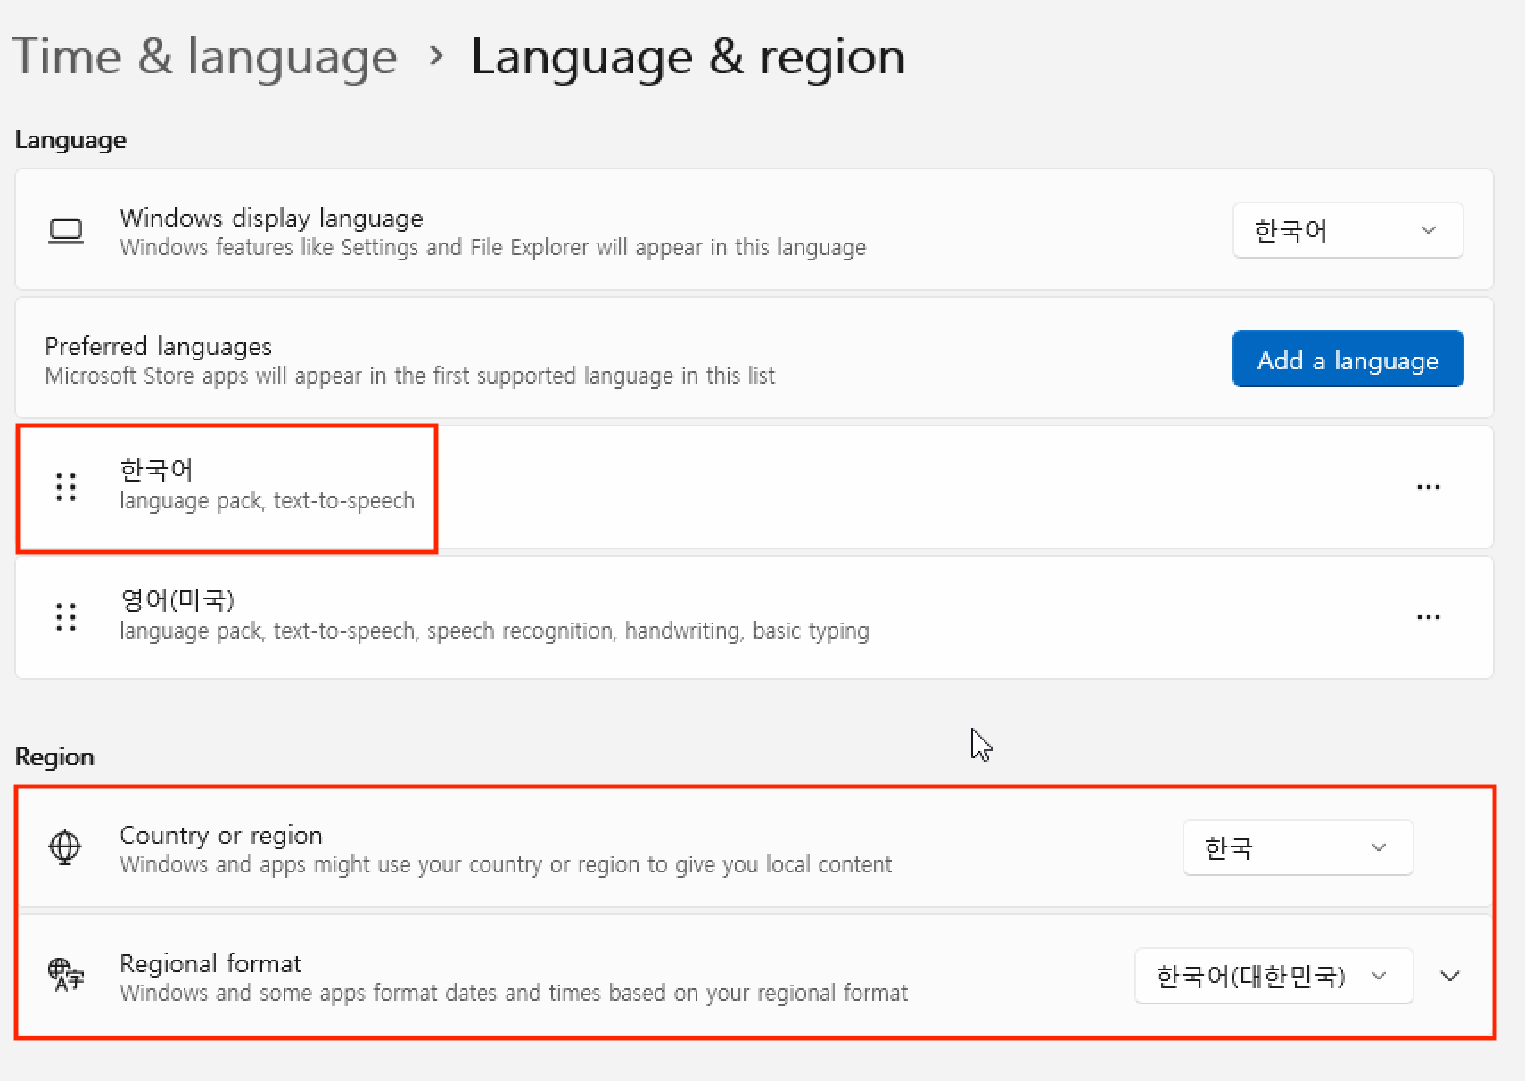This screenshot has height=1081, width=1525.
Task: Select the 한국어 preferred language entry
Action: [156, 470]
